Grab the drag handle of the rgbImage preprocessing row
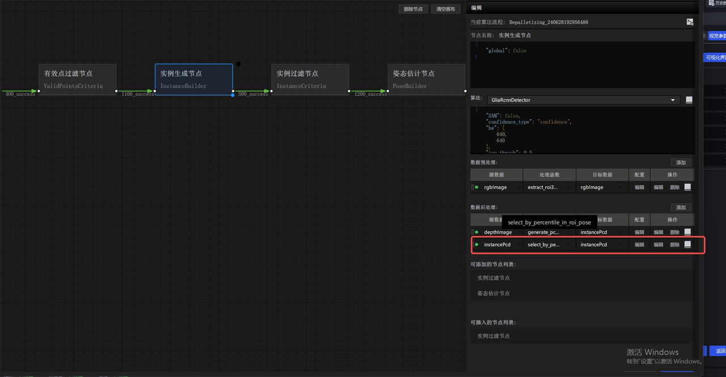The height and width of the screenshot is (377, 726). pos(472,187)
